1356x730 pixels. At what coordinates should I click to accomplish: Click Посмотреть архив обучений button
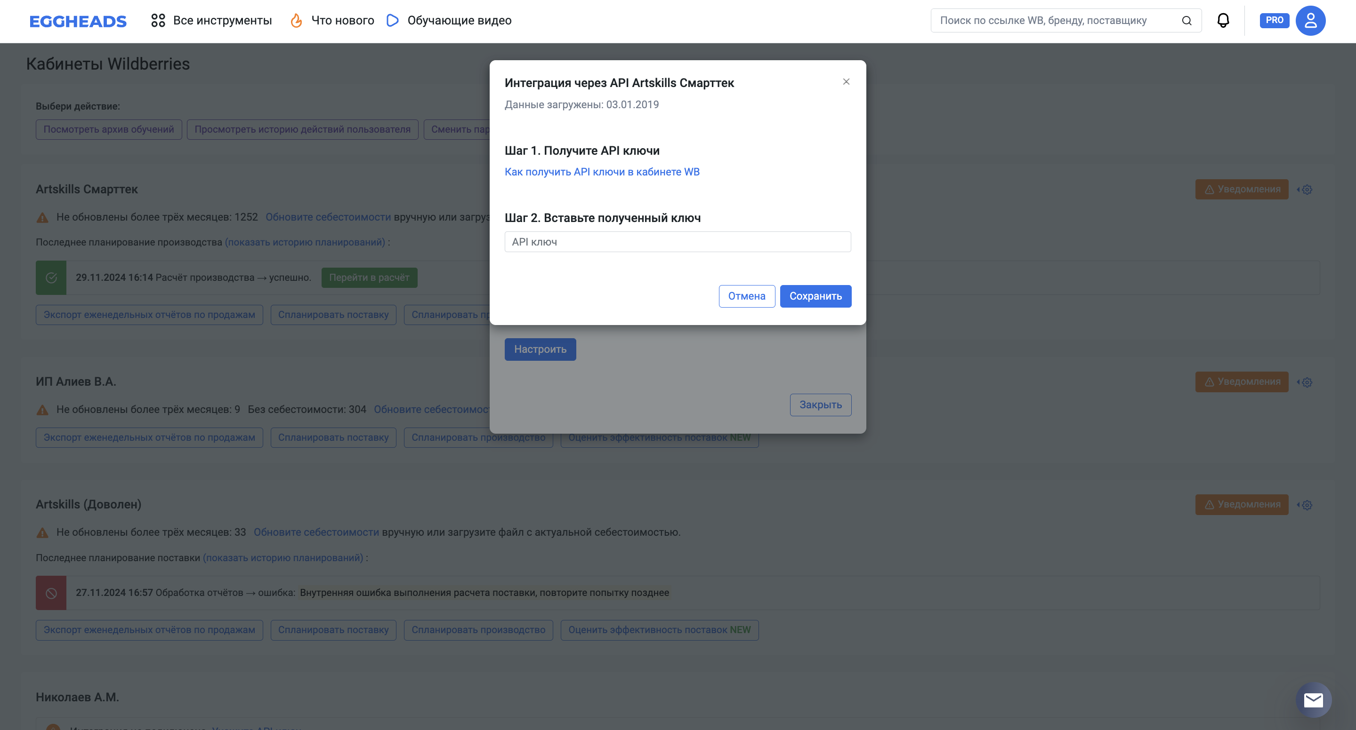click(x=108, y=129)
